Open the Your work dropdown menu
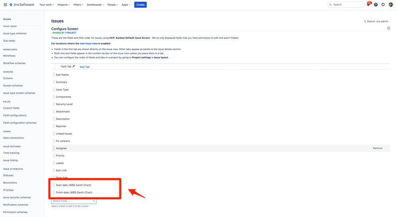The image size is (397, 217). [x=47, y=4]
